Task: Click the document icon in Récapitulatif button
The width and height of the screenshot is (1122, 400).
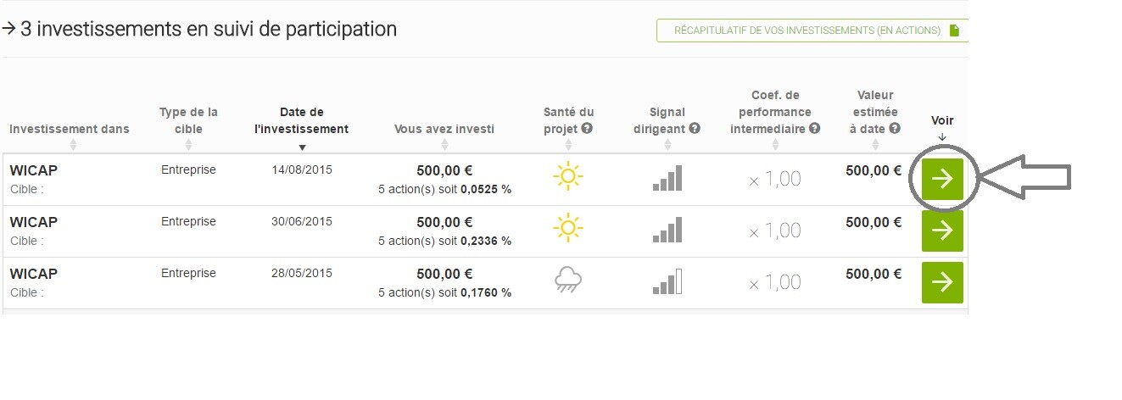Action: click(954, 31)
